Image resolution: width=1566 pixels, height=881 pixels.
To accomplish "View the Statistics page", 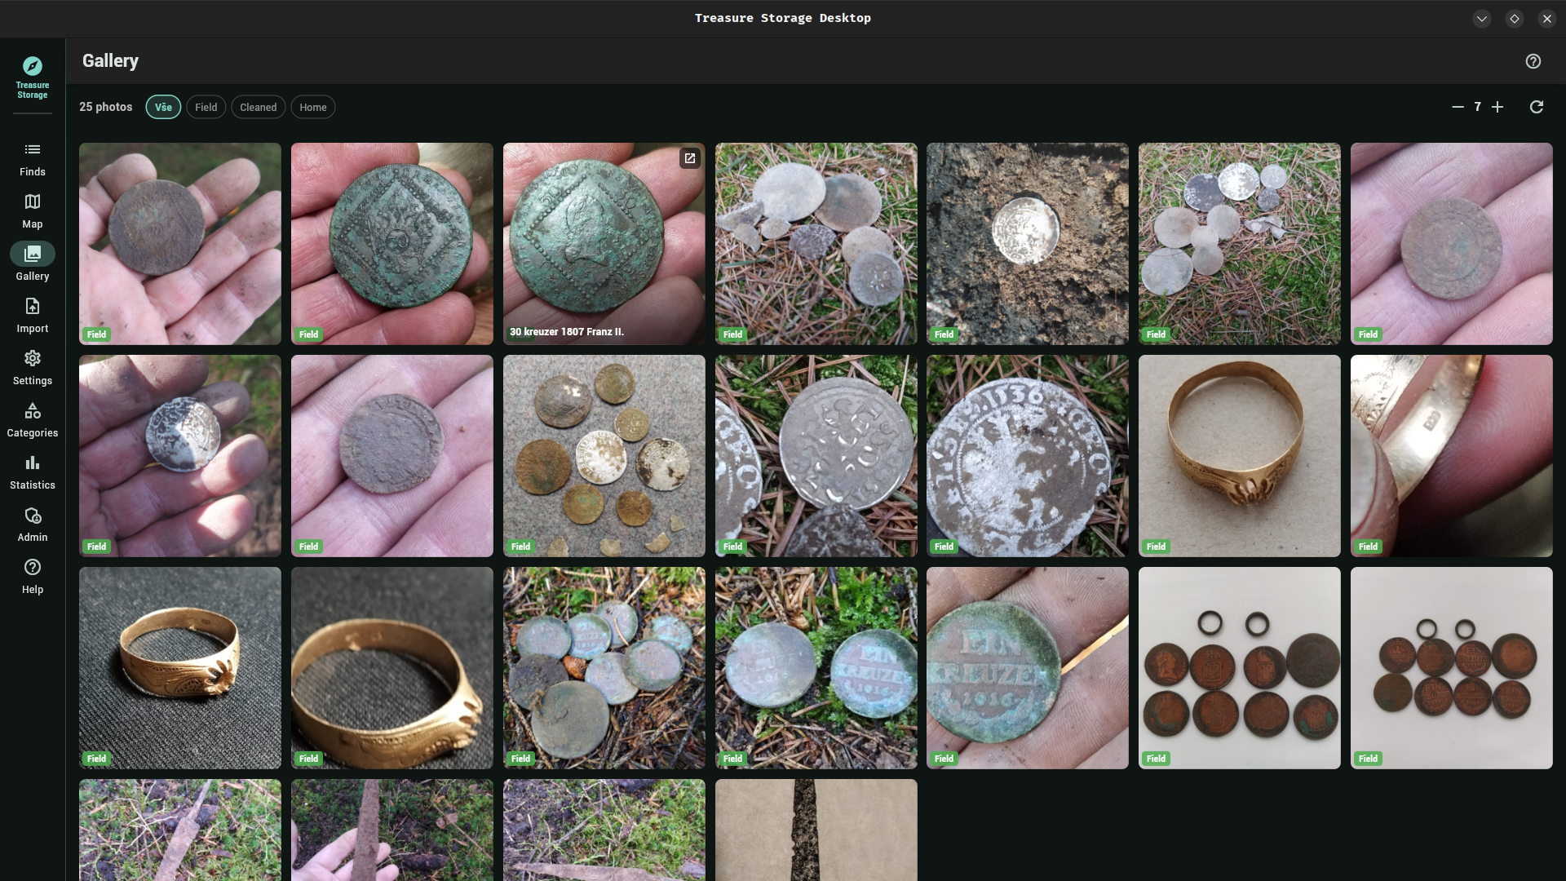I will point(33,472).
